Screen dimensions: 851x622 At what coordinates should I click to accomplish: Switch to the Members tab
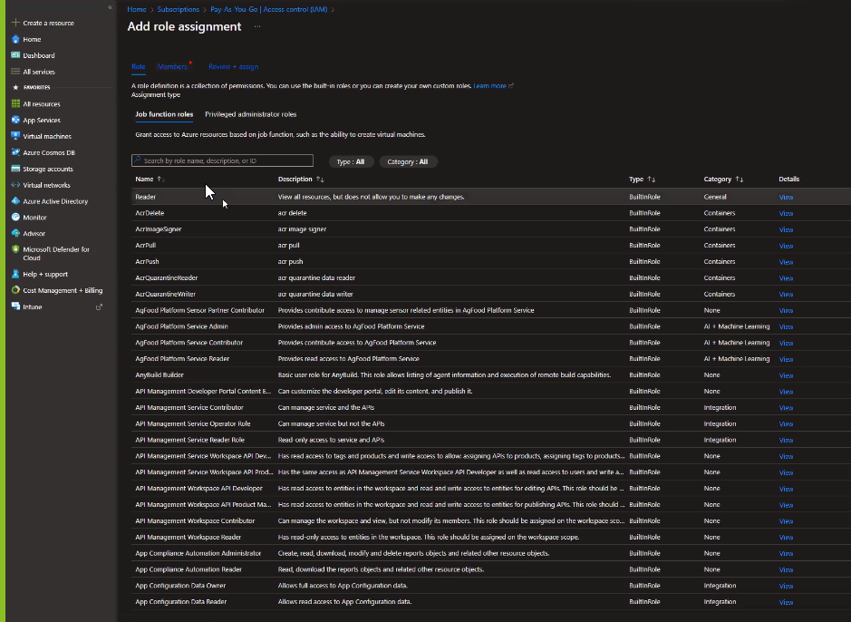(x=172, y=66)
